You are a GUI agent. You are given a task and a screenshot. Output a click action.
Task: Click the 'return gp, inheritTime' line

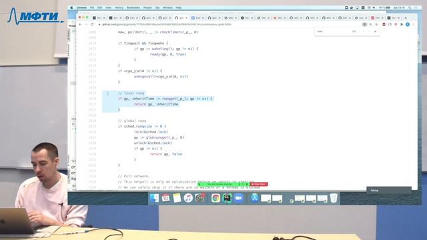coord(156,104)
